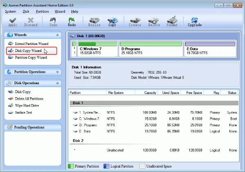The height and width of the screenshot is (172, 245).
Task: Open the System menu
Action: pyautogui.click(x=11, y=11)
